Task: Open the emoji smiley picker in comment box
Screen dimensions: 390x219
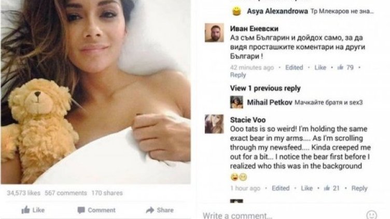Action: pyautogui.click(x=372, y=214)
